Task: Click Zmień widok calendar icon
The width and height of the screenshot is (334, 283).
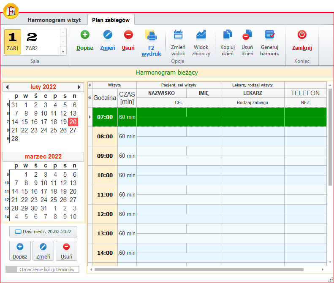Action: click(x=178, y=35)
